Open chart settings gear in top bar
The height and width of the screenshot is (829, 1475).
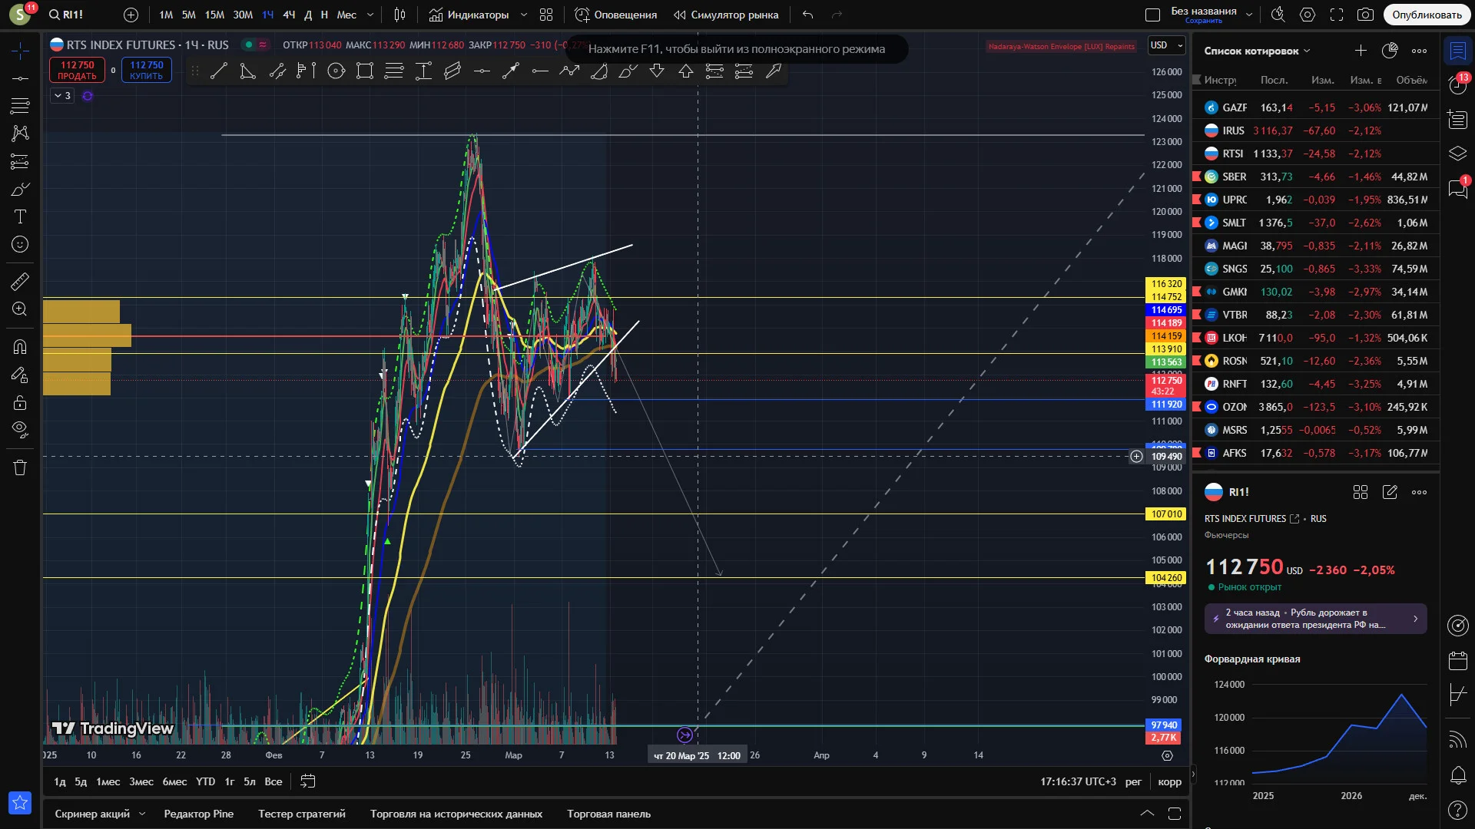[1308, 15]
